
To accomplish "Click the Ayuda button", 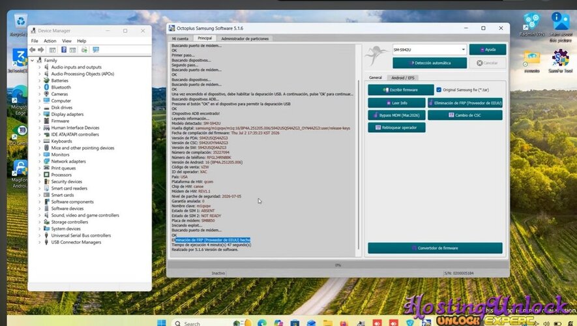I will coord(488,50).
